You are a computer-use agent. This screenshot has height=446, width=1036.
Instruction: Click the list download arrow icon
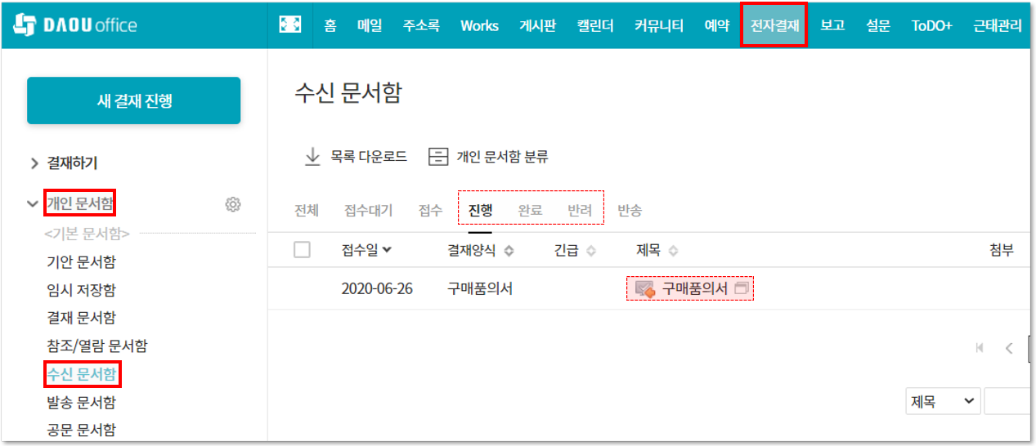(312, 157)
